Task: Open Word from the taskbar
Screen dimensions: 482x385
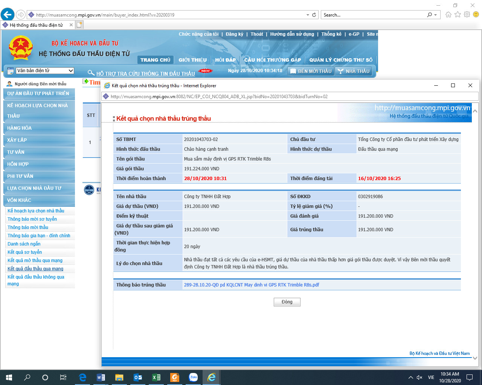Action: coord(101,377)
